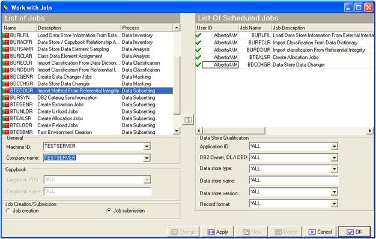The image size is (376, 239).
Task: Click the move-job arrow icon between lists
Action: click(188, 119)
